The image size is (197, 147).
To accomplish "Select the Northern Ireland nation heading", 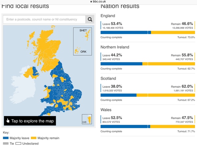I will click(x=115, y=47).
